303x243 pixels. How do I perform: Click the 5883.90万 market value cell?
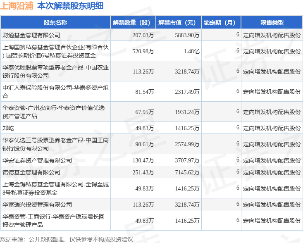(x=187, y=35)
